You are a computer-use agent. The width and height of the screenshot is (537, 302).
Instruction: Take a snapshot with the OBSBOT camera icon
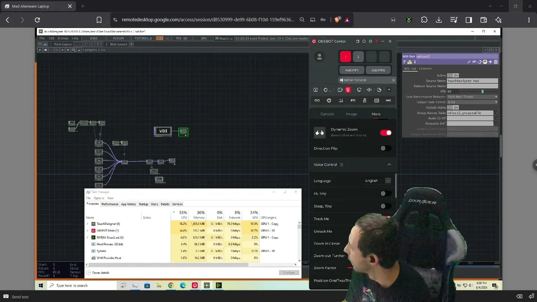tap(315, 90)
